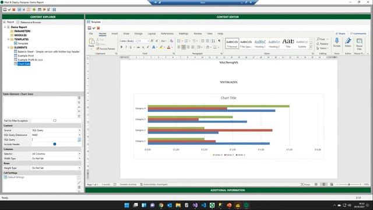Screen dimensions: 373x210
Task: Select the Example Profit & Loss tree item
Action: tap(30, 60)
